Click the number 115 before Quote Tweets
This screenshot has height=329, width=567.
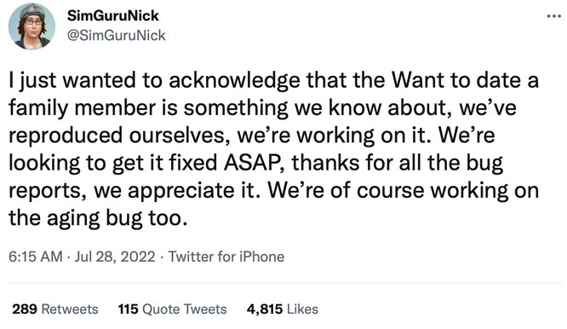(128, 309)
